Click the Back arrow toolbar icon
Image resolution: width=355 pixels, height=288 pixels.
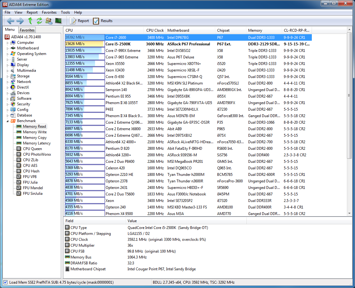point(11,21)
